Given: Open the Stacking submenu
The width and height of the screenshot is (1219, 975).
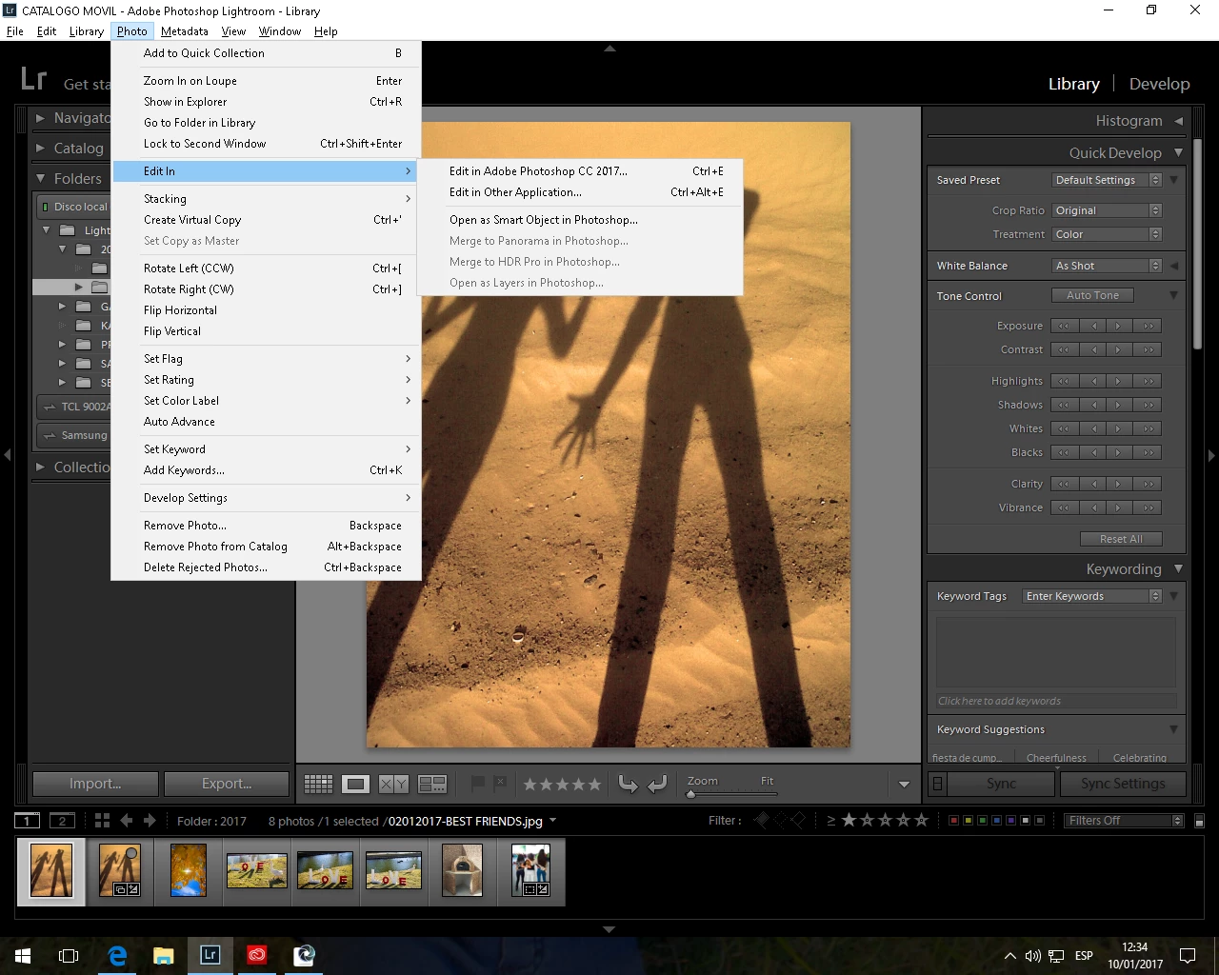Looking at the screenshot, I should [266, 199].
